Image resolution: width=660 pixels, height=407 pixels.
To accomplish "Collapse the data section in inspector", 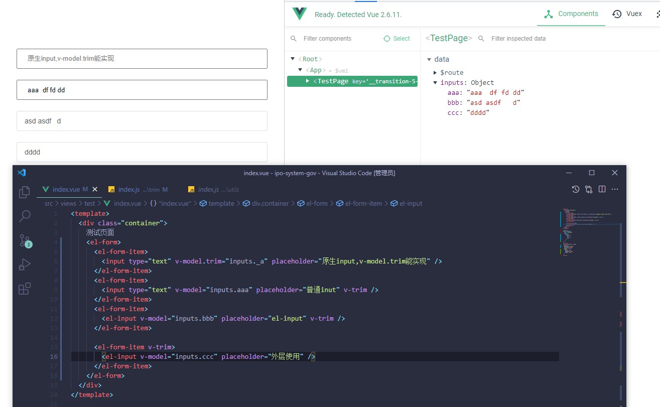I will (x=429, y=59).
